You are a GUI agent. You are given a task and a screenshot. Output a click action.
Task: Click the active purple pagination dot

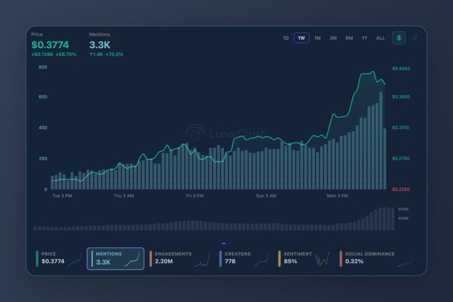tap(223, 243)
